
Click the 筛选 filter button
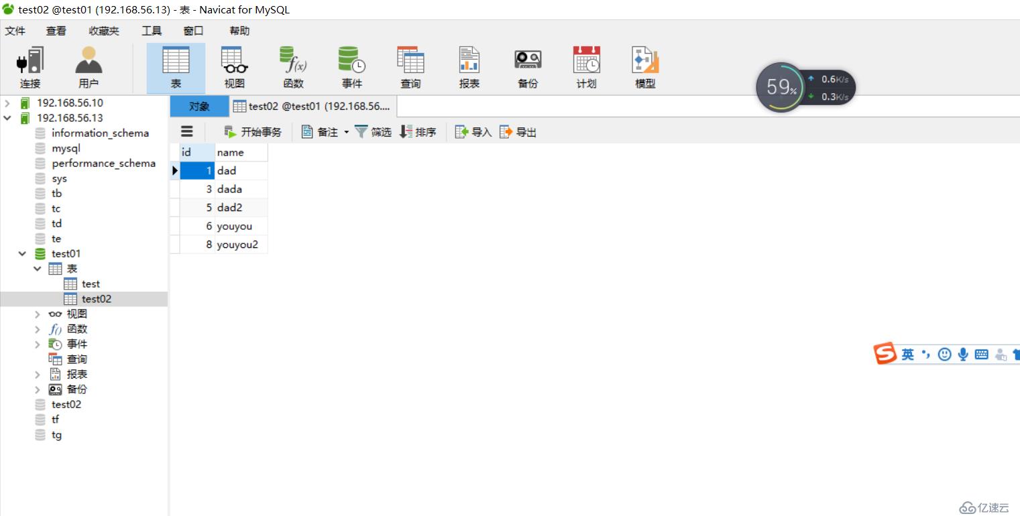tap(373, 132)
